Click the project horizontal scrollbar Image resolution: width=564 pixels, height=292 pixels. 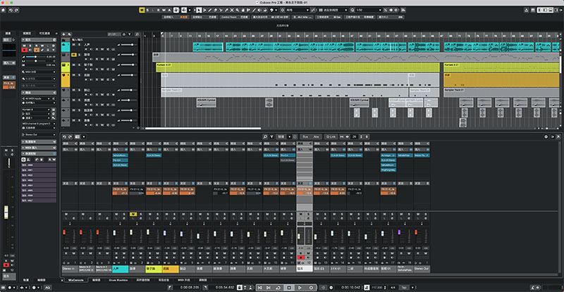[202, 128]
